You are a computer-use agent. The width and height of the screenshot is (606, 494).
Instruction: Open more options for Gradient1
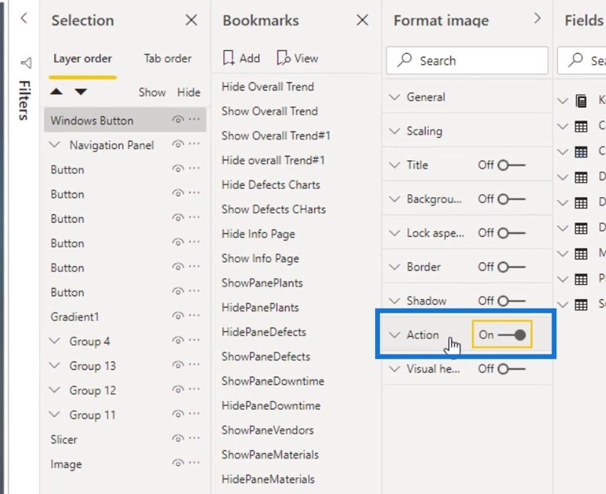click(194, 316)
